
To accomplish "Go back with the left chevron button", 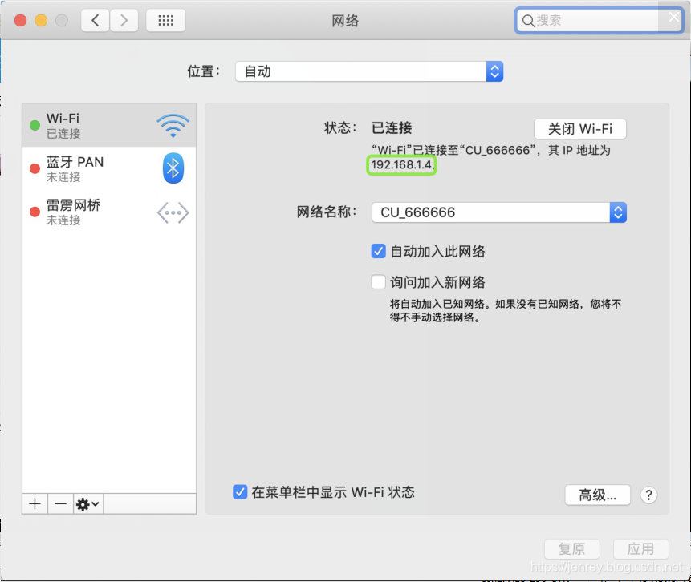I will (x=96, y=20).
